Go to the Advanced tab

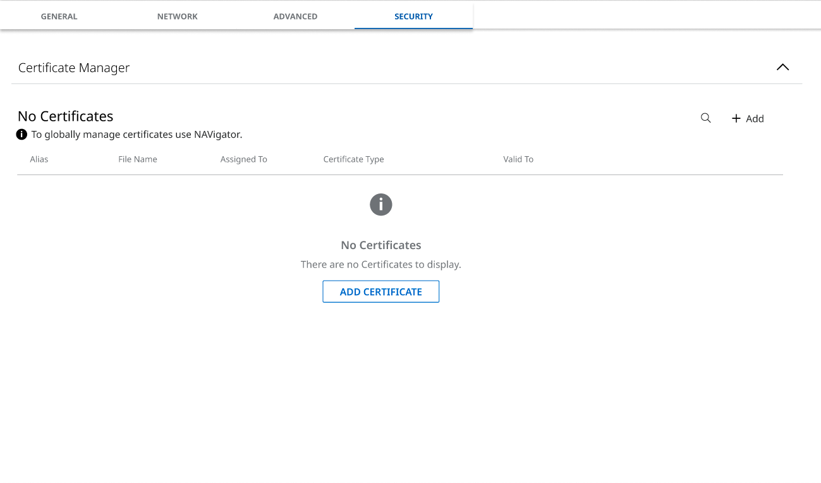click(295, 16)
